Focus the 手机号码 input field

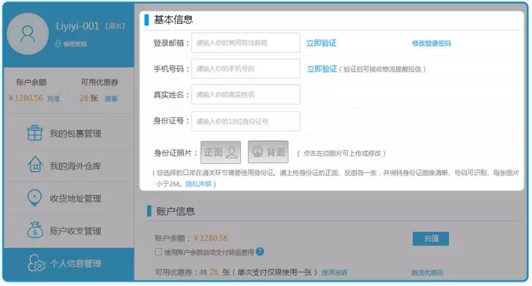[245, 68]
